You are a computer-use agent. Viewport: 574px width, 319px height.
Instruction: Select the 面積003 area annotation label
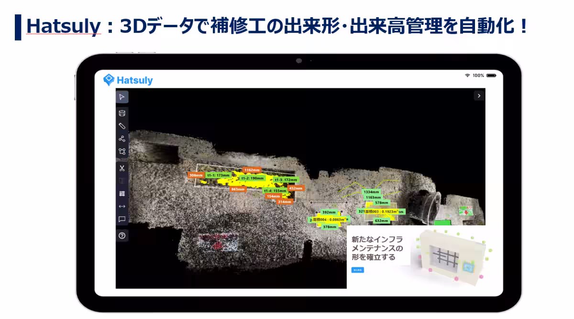pyautogui.click(x=382, y=212)
